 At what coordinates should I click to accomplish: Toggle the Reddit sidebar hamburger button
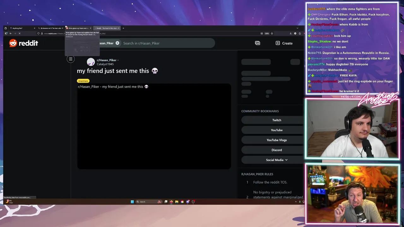click(71, 59)
